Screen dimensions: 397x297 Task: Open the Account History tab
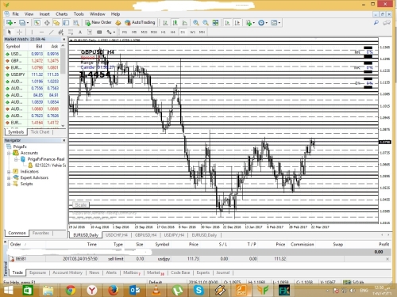[67, 272]
